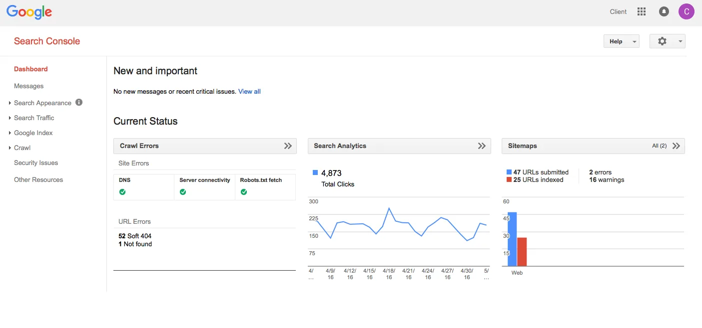
Task: Click the 16 warnings text
Action: tap(607, 179)
